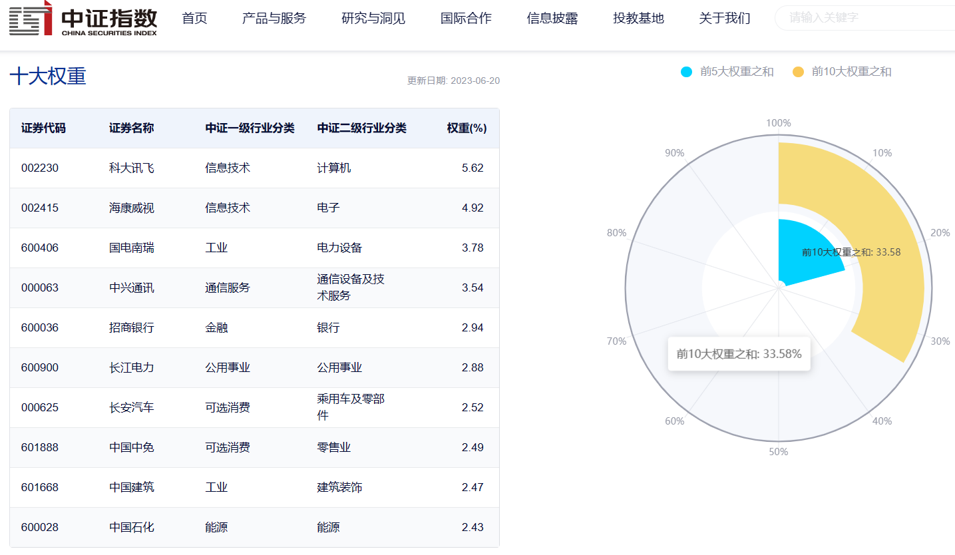Click the 中证一级行业分类 column header
This screenshot has height=555, width=955.
click(250, 128)
